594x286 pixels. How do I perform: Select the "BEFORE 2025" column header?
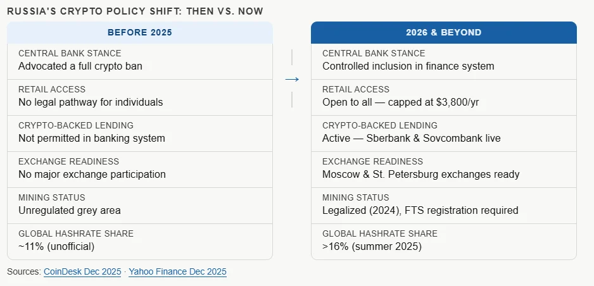[139, 32]
